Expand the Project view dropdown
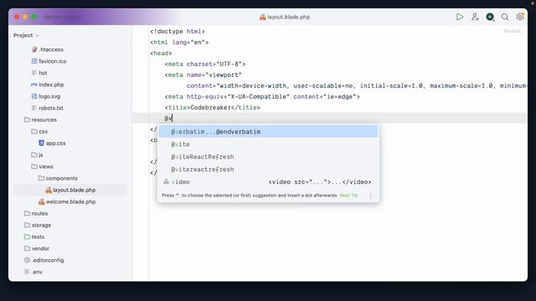The width and height of the screenshot is (536, 301). pos(26,35)
